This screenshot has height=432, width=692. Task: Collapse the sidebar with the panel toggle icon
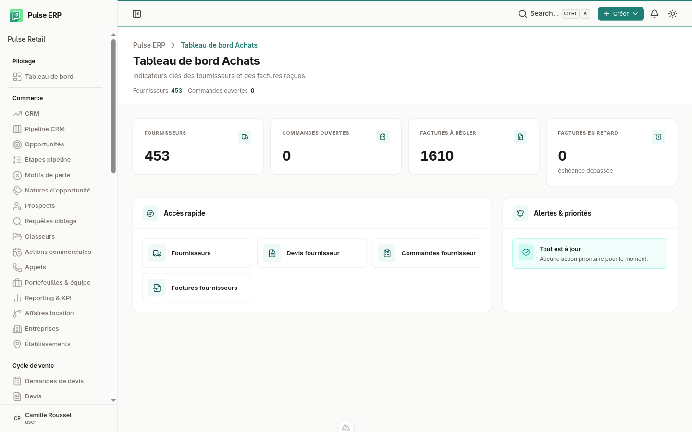pyautogui.click(x=137, y=14)
